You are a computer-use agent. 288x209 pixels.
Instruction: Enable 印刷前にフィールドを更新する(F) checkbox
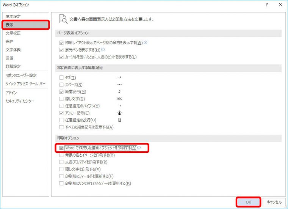coord(61,176)
